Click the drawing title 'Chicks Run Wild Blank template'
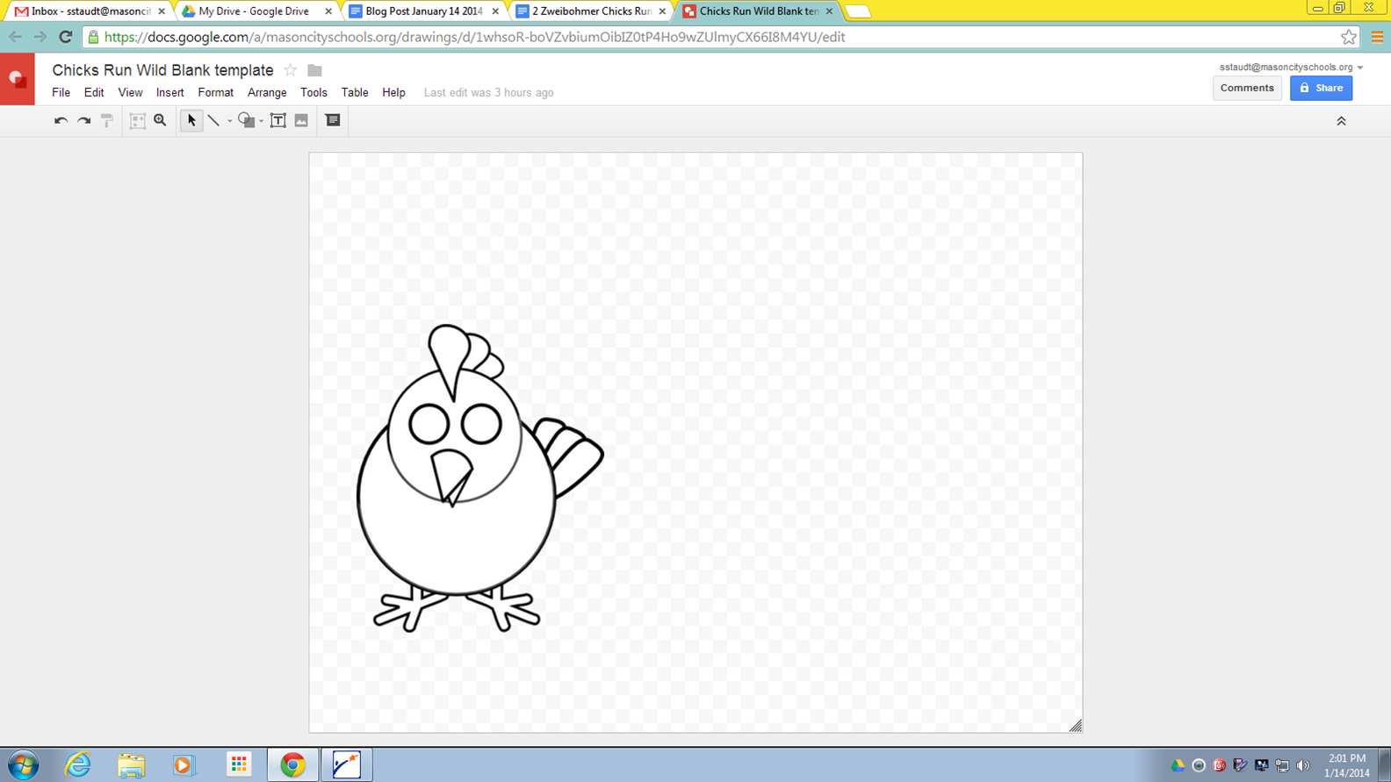The height and width of the screenshot is (782, 1391). point(162,70)
